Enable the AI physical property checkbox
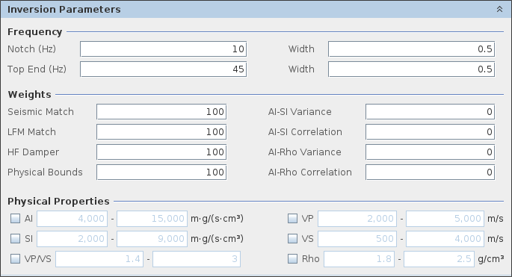Image resolution: width=512 pixels, height=277 pixels. tap(16, 219)
